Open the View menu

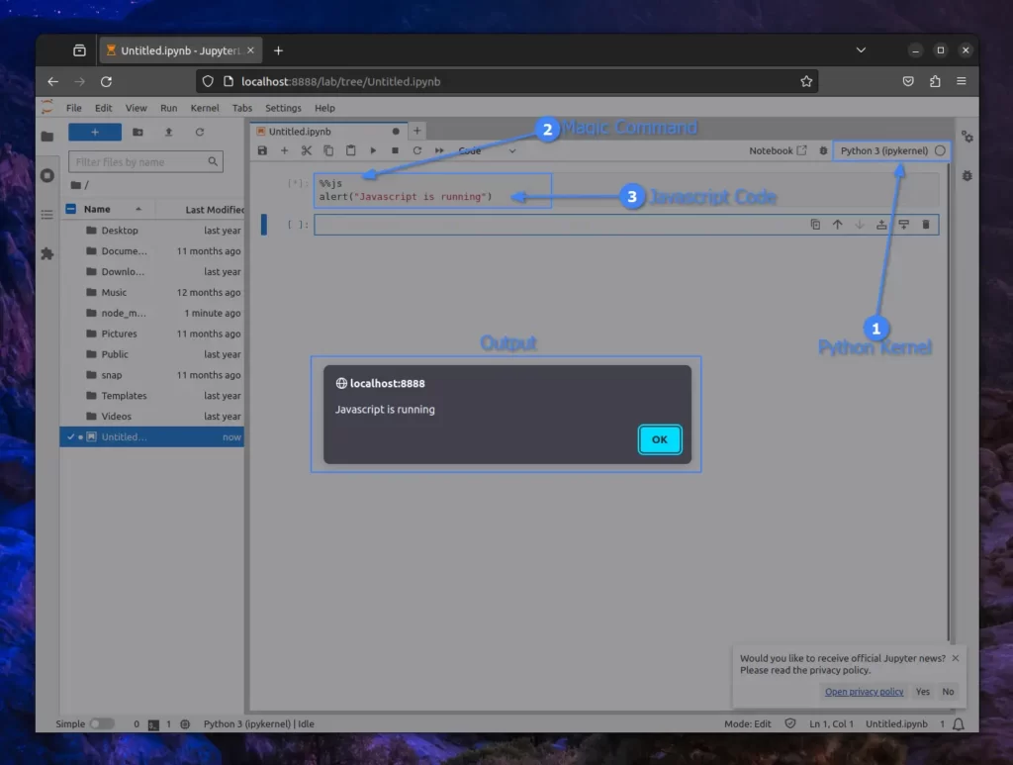pos(136,108)
